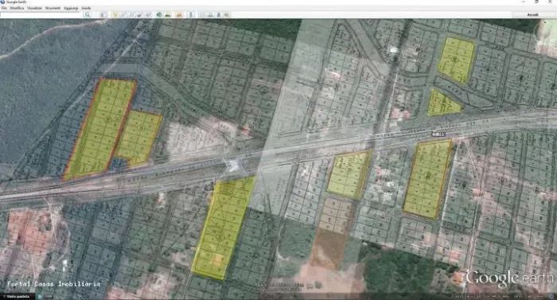Image resolution: width=557 pixels, height=300 pixels.
Task: Click the highway road label on map
Action: pyautogui.click(x=438, y=134)
